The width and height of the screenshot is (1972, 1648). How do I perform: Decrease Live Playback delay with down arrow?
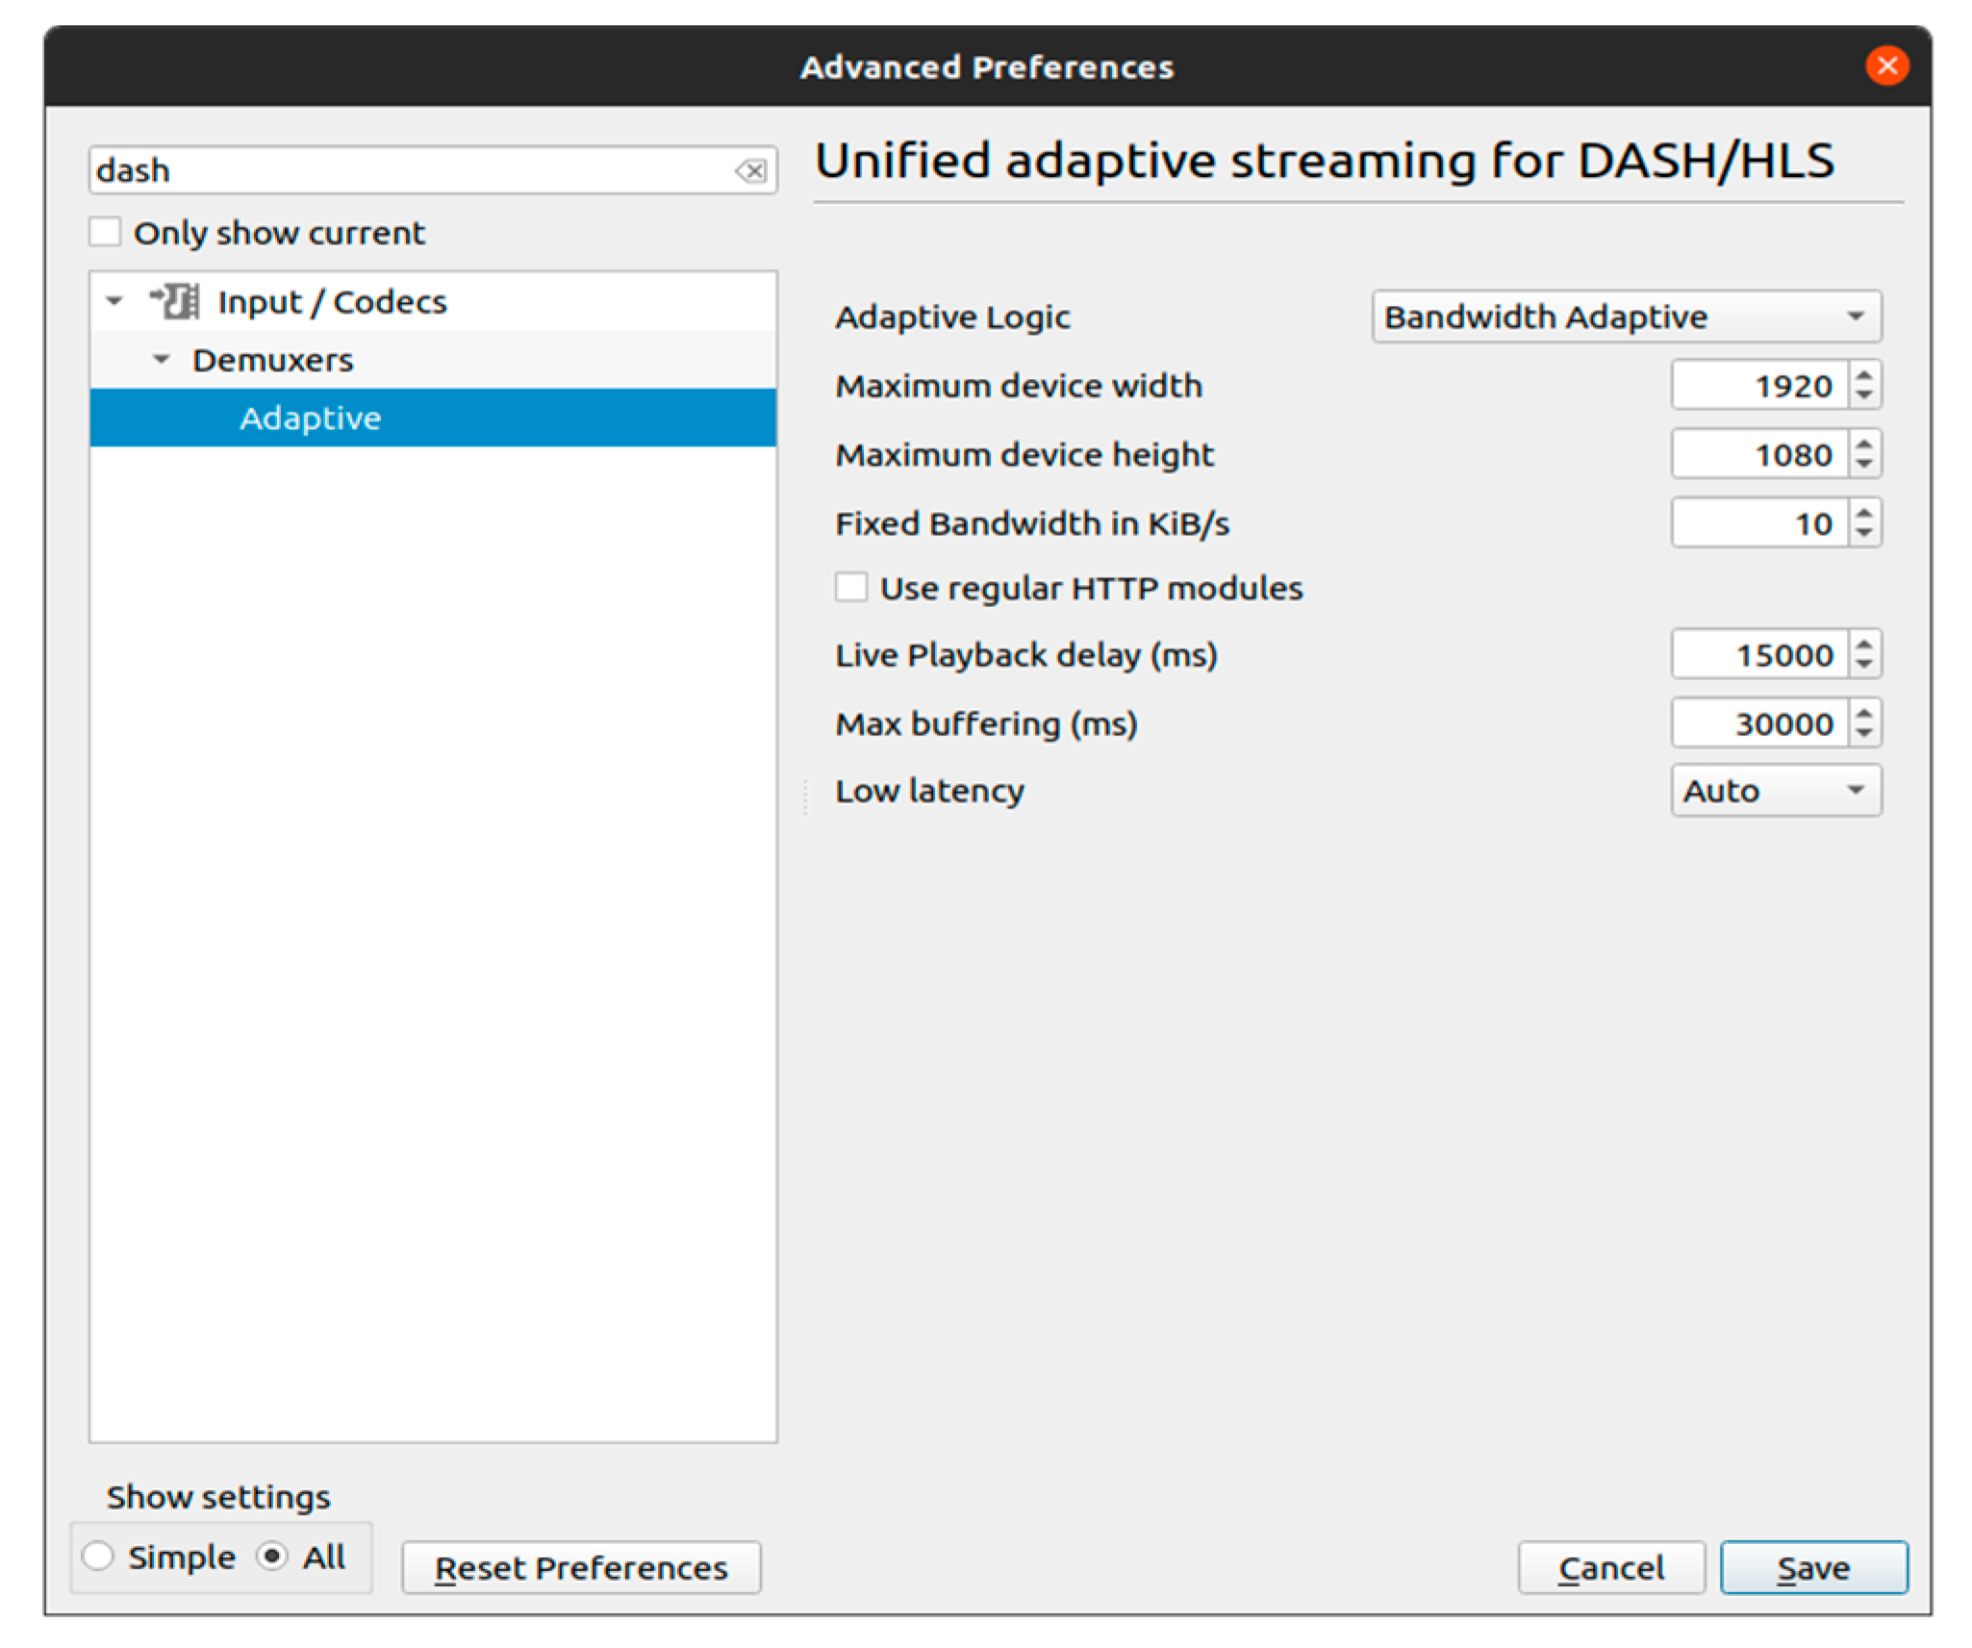tap(1864, 666)
